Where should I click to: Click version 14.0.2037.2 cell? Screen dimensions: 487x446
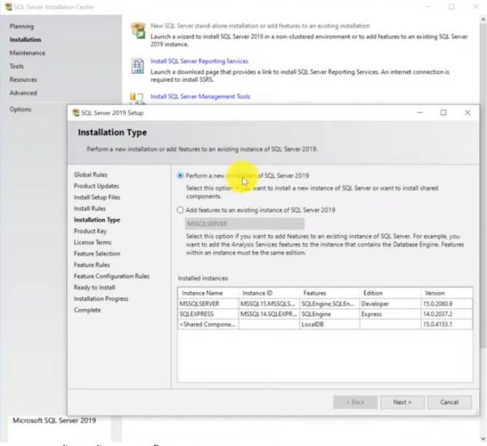point(446,314)
